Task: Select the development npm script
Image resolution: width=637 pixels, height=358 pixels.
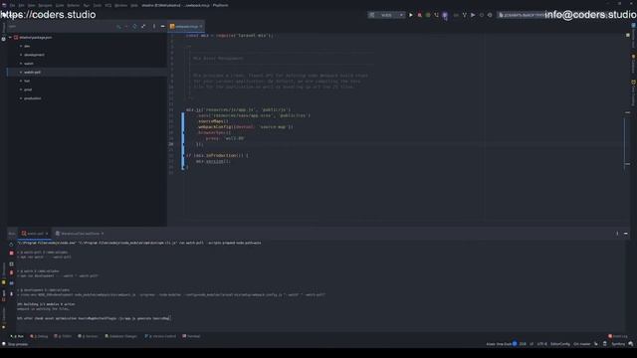Action: pyautogui.click(x=34, y=55)
